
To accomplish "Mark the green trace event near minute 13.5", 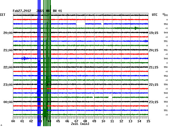I will (x=135, y=28).
